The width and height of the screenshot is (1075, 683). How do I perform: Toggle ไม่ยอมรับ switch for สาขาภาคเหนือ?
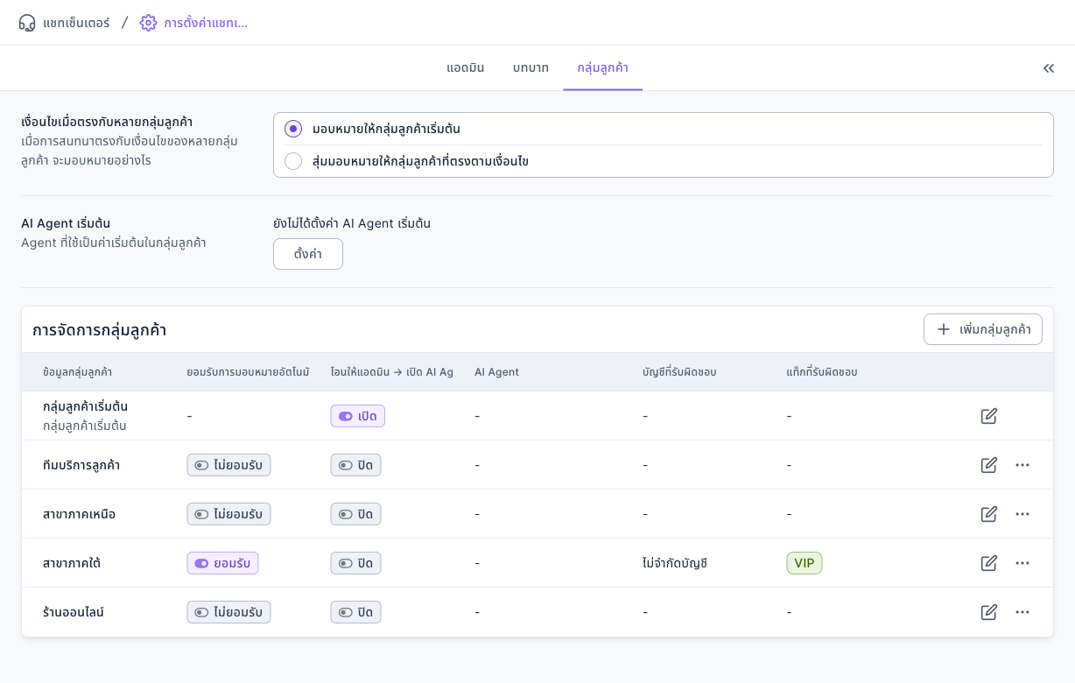pyautogui.click(x=229, y=514)
